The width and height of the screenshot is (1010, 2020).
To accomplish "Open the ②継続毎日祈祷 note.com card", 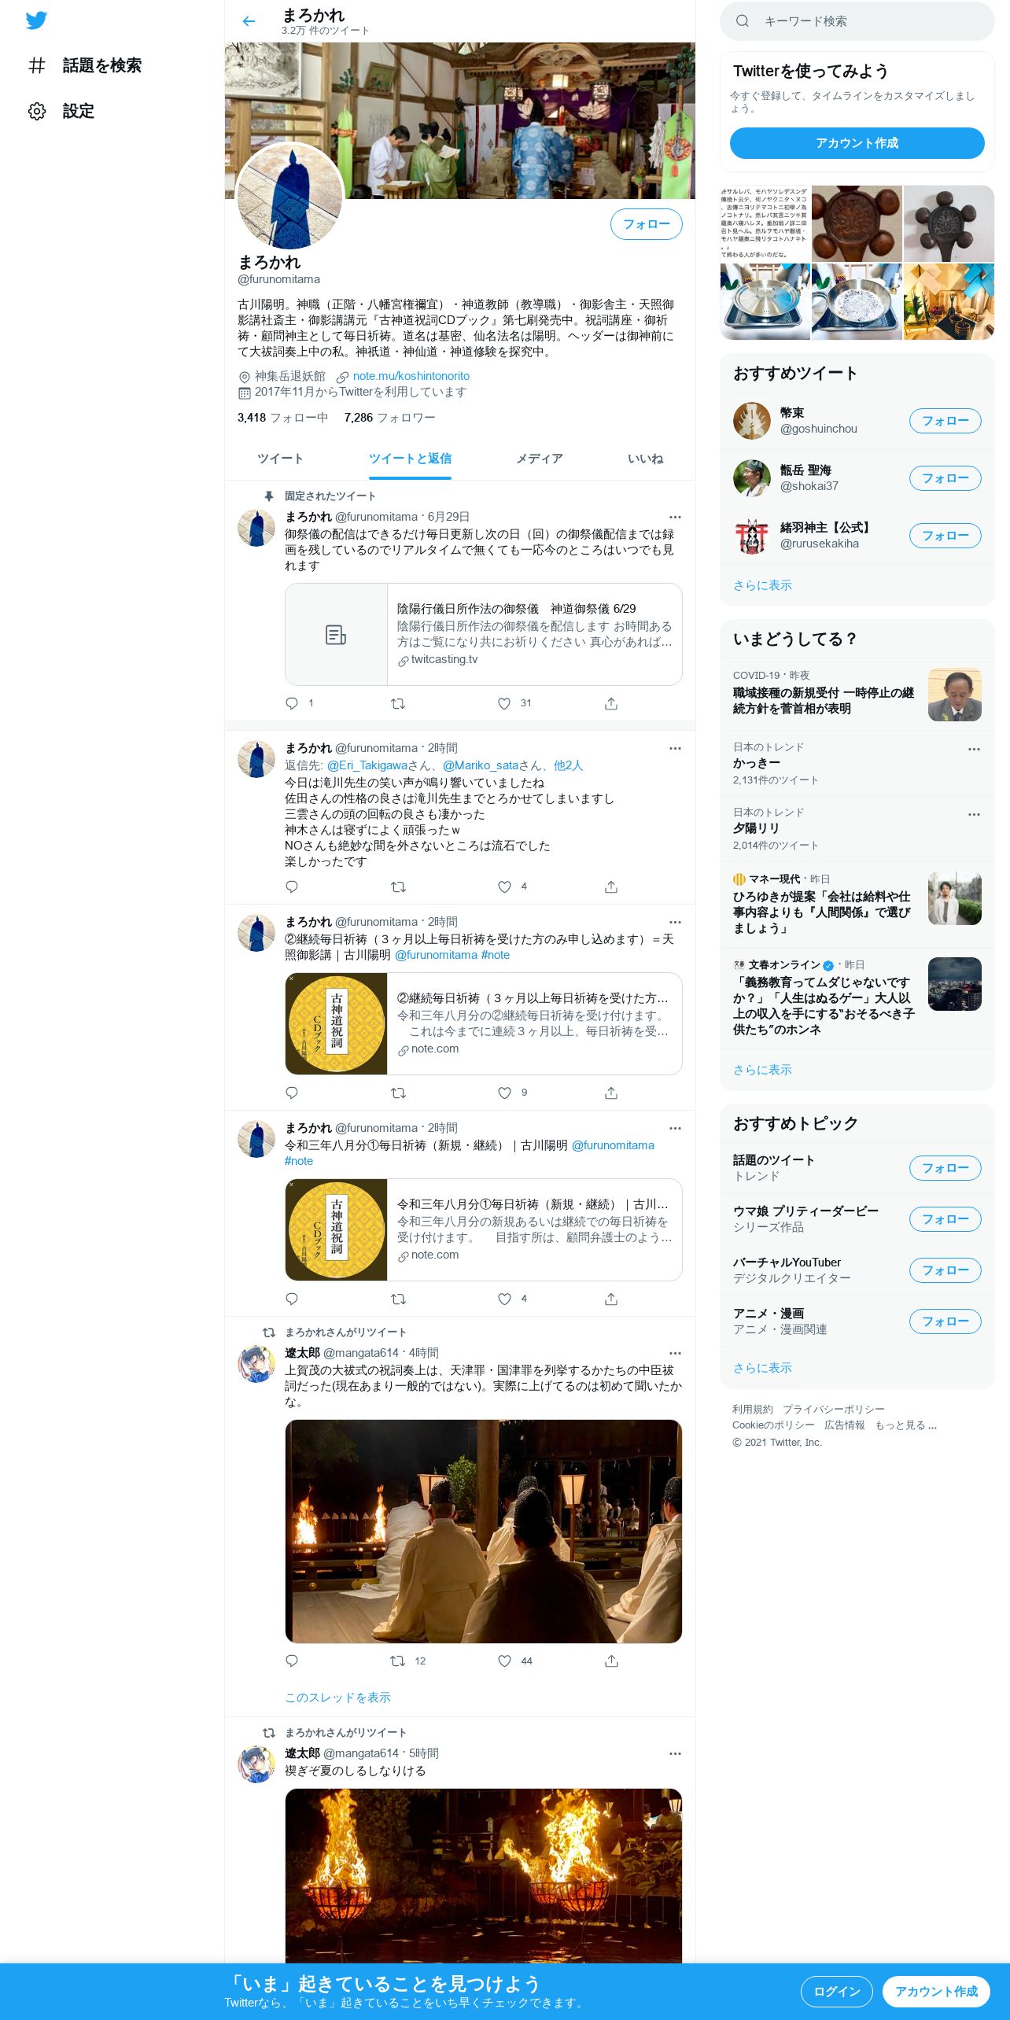I will tap(483, 1023).
